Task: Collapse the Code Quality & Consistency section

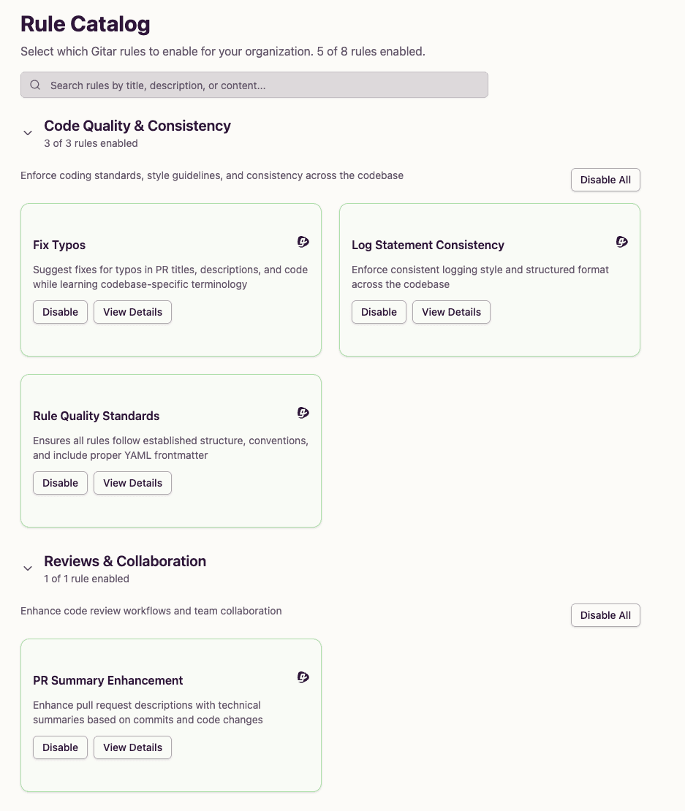Action: click(x=28, y=133)
